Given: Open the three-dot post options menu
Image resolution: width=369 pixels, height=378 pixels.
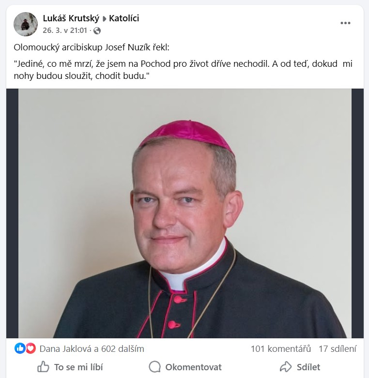Looking at the screenshot, I should point(345,23).
